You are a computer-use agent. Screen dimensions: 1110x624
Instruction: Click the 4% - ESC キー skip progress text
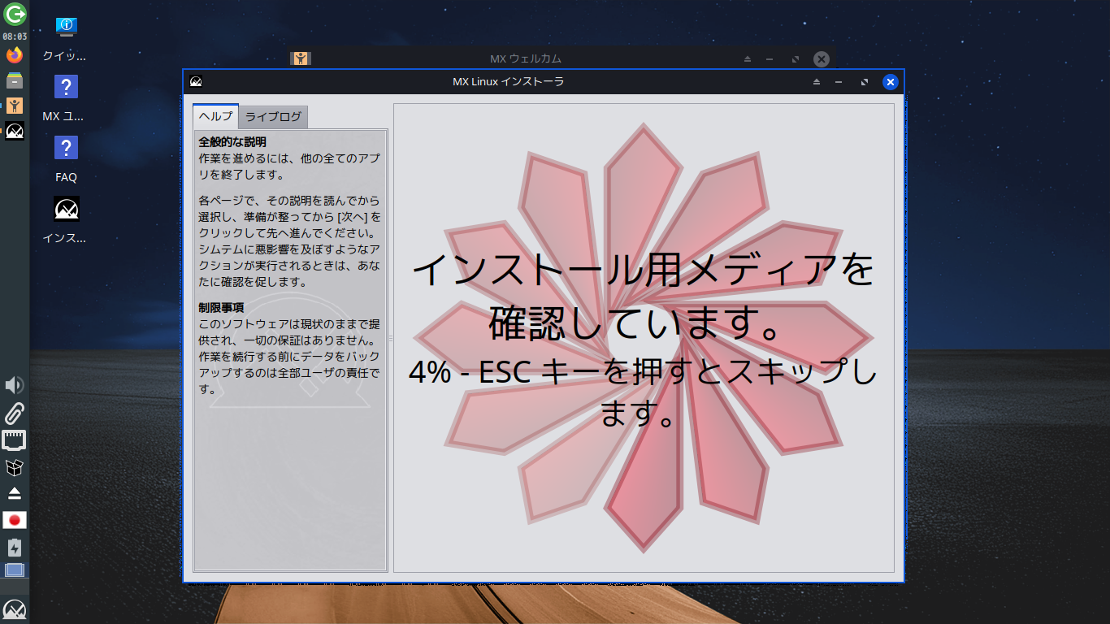click(644, 392)
